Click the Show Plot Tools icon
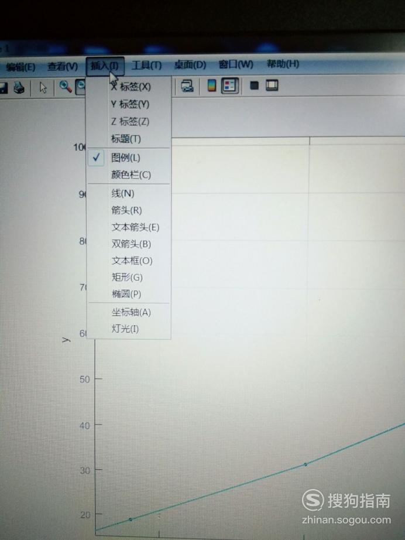The image size is (405, 540). point(272,85)
